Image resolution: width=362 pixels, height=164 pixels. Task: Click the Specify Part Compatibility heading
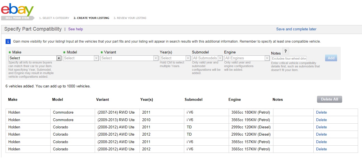tap(33, 29)
